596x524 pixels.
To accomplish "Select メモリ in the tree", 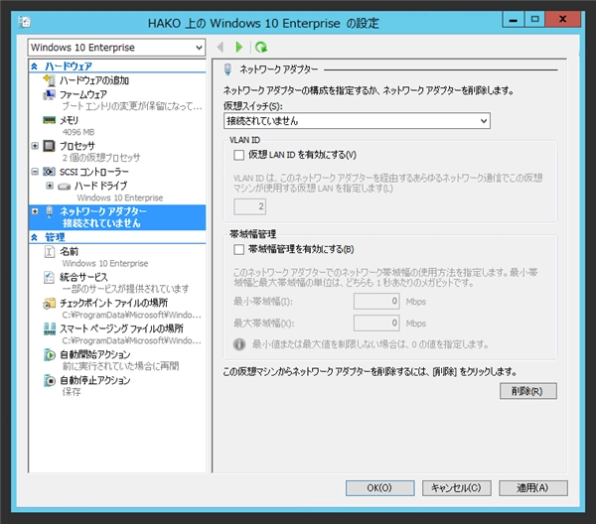I will pyautogui.click(x=69, y=120).
